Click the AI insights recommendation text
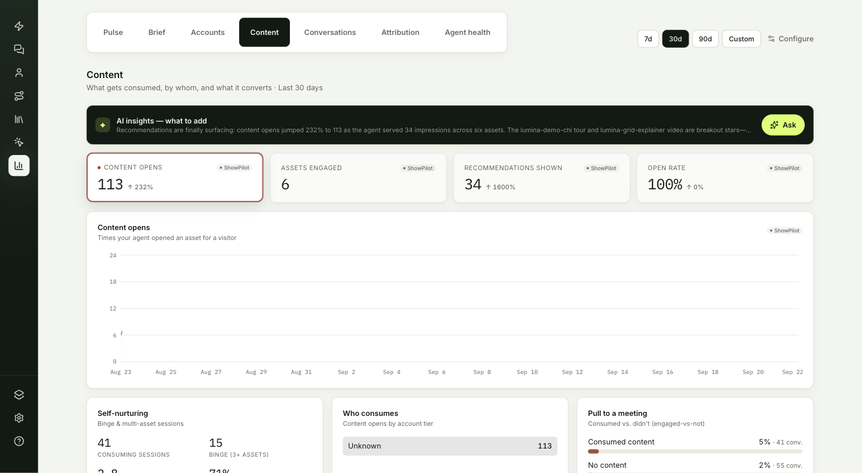This screenshot has height=473, width=862. tap(434, 130)
